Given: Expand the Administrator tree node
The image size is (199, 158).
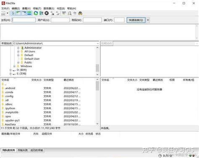Looking at the screenshot, I should [x=18, y=48].
